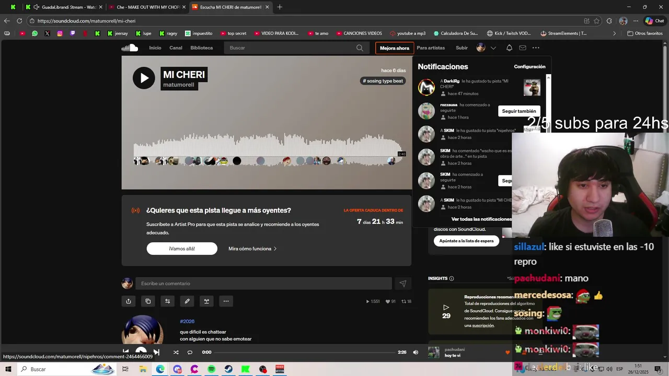Image resolution: width=669 pixels, height=376 pixels.
Task: Open the Copilot Chat button
Action: click(654, 21)
